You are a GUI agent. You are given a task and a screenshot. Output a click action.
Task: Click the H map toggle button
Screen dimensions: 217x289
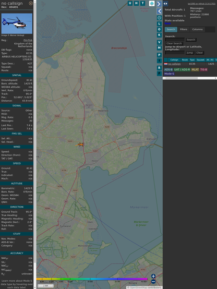pos(136,3)
